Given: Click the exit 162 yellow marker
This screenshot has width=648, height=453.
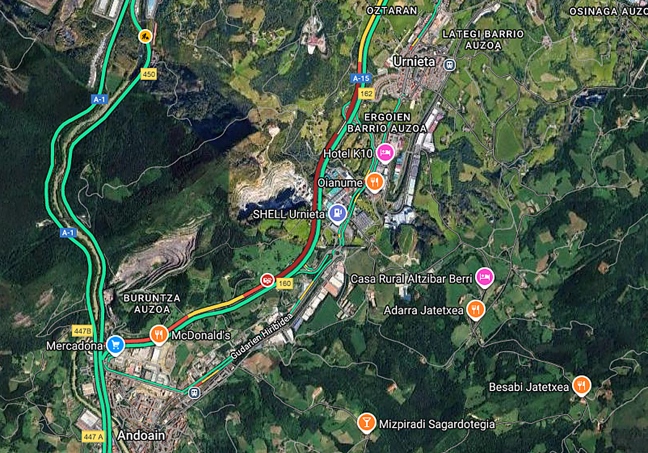Looking at the screenshot, I should pyautogui.click(x=366, y=93).
